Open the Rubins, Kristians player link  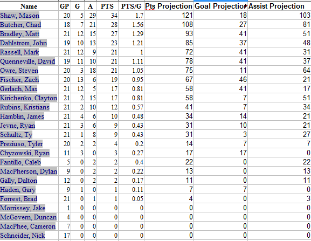(25, 107)
